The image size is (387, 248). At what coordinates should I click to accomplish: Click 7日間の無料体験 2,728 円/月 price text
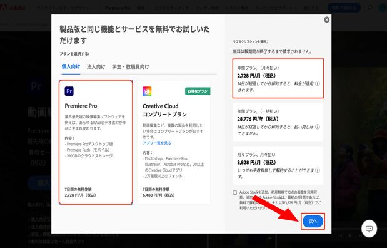point(81,192)
